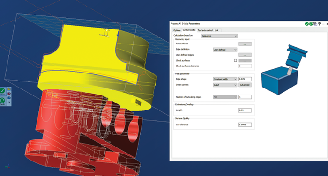The image size is (328, 176).
Task: Expand the side palette with the black arrow
Action: (9, 102)
